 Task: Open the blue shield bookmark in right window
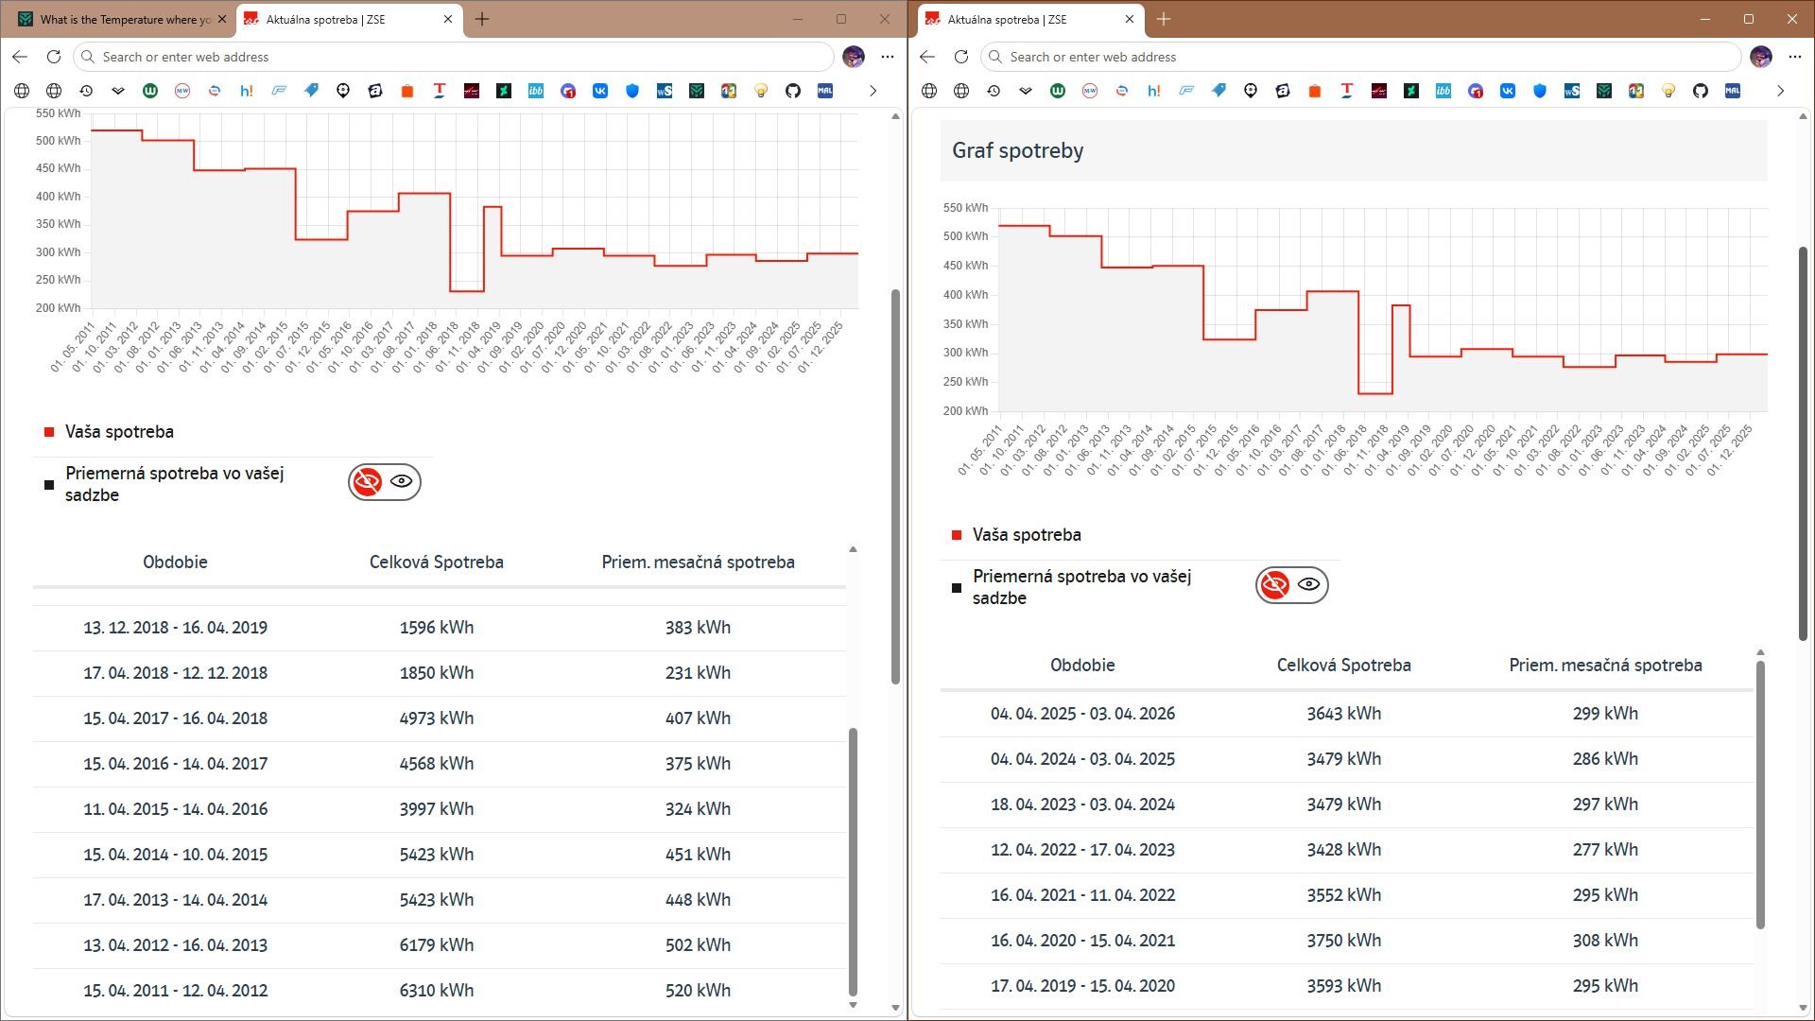1540,91
